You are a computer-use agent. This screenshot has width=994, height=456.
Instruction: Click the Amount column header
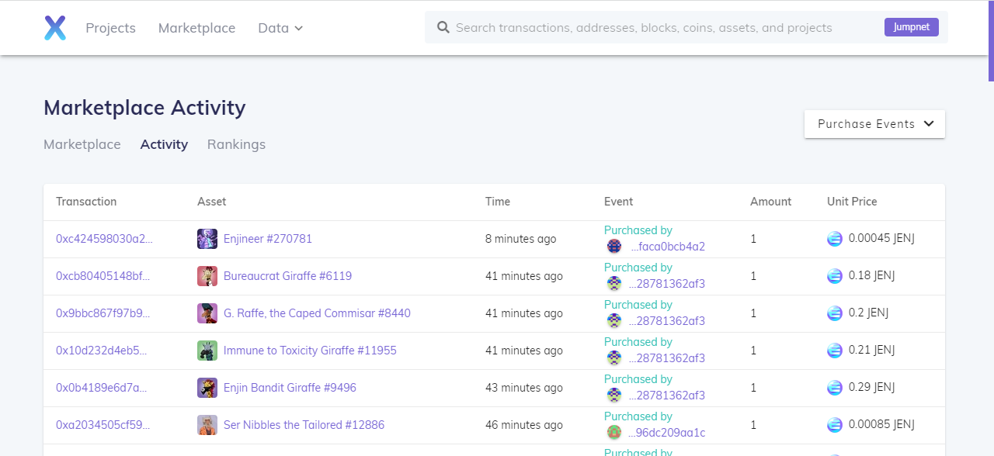(770, 202)
